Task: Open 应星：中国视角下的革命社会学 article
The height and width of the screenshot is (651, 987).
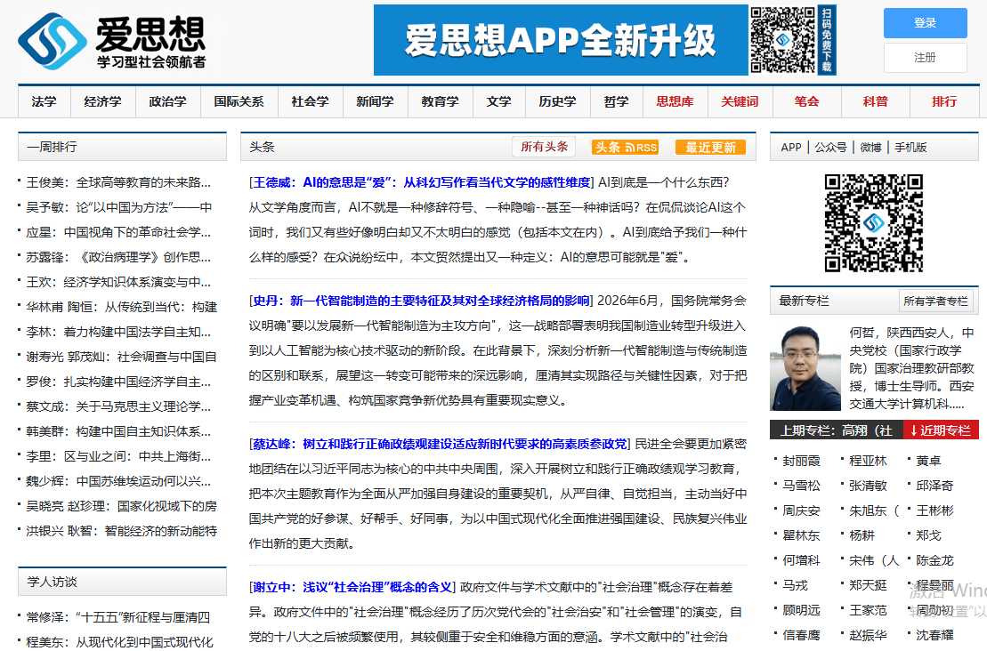Action: (x=118, y=232)
